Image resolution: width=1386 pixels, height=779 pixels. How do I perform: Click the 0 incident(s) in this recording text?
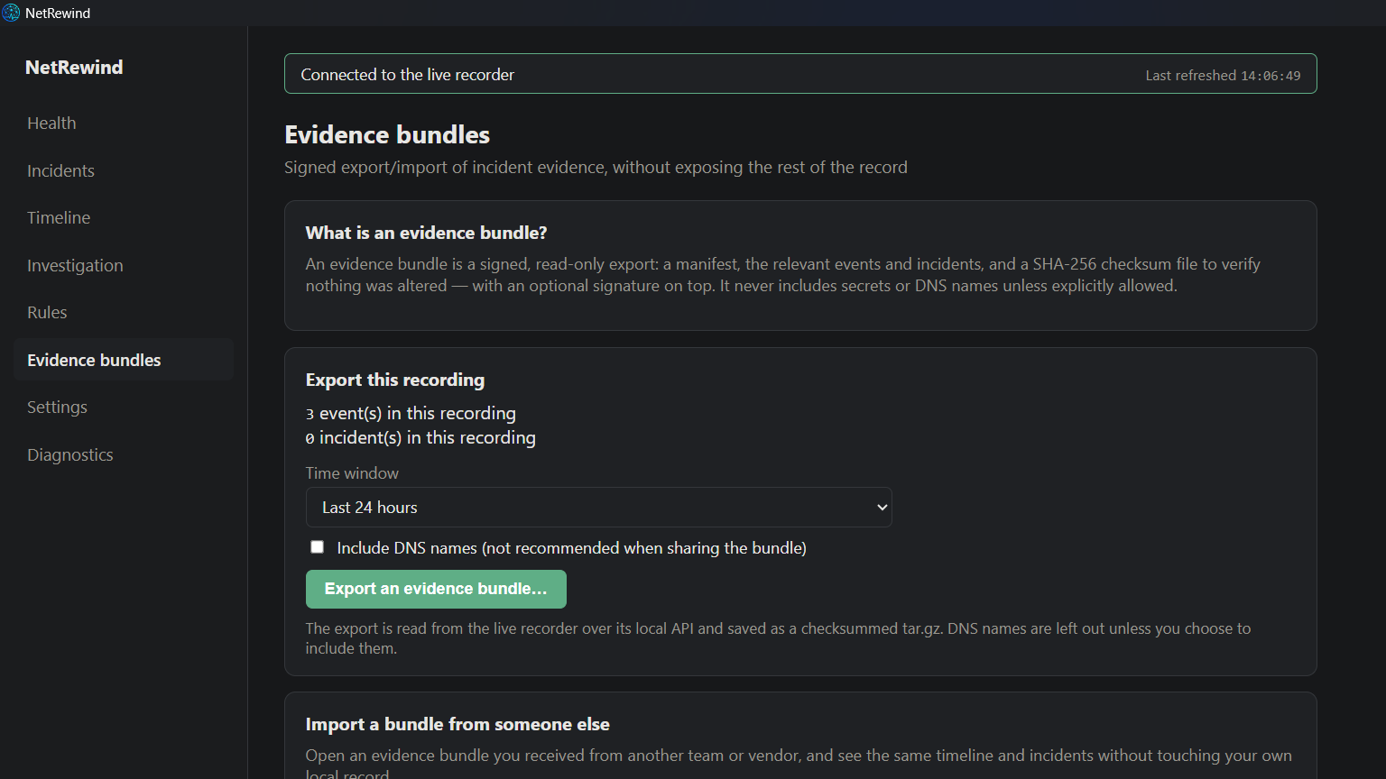(420, 437)
